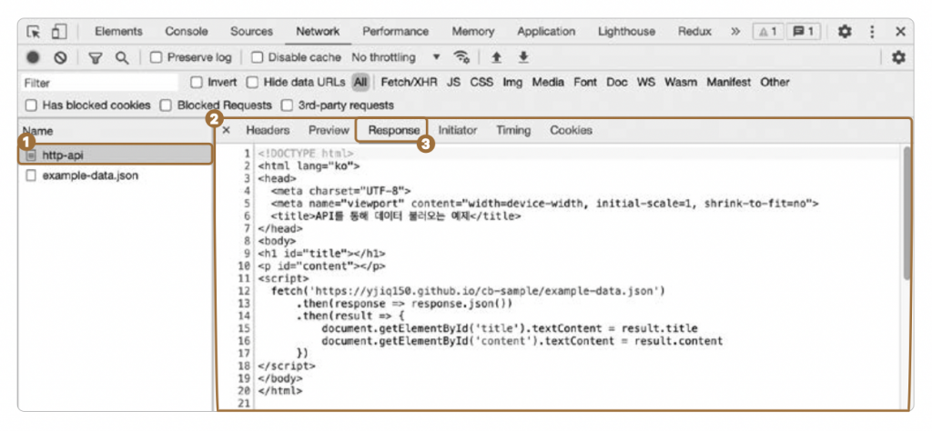932x431 pixels.
Task: Check Has blocked cookies checkbox
Action: pos(31,105)
